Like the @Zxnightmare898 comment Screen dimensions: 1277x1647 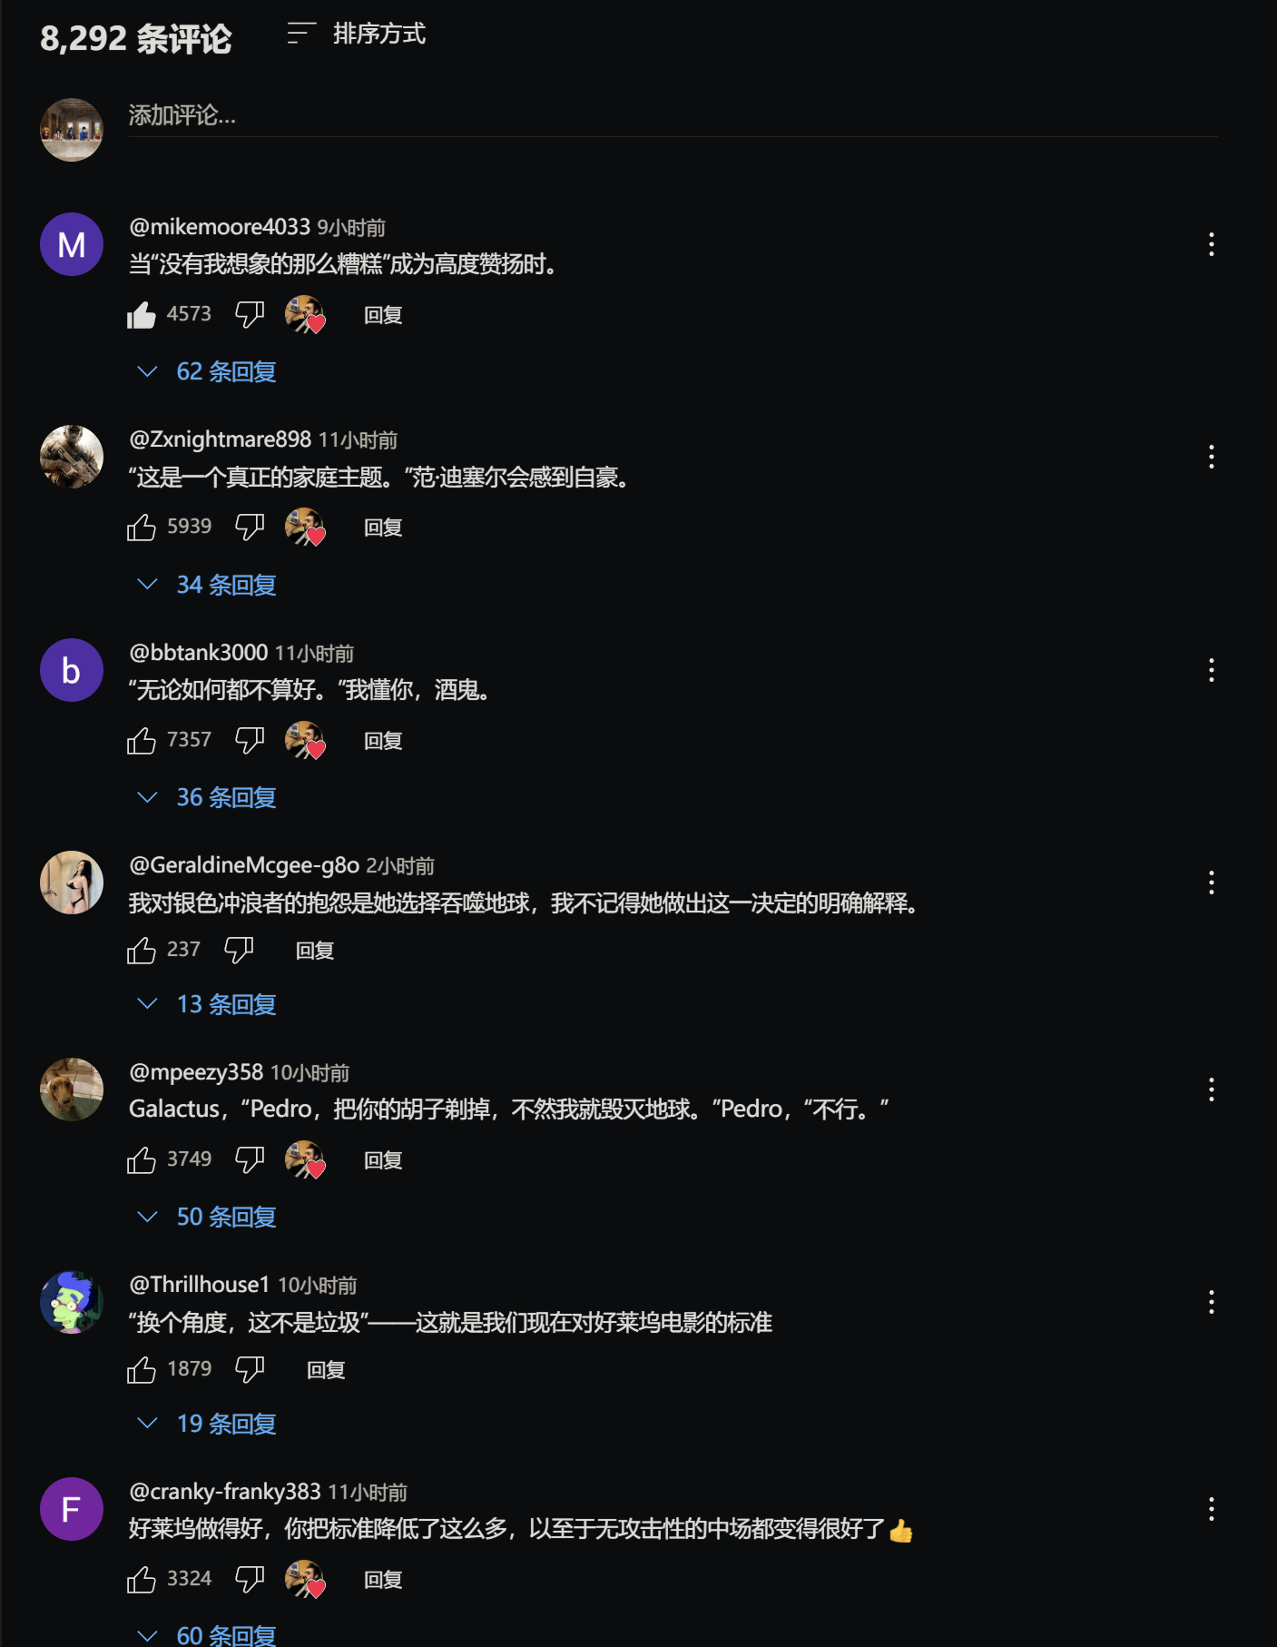pos(142,528)
